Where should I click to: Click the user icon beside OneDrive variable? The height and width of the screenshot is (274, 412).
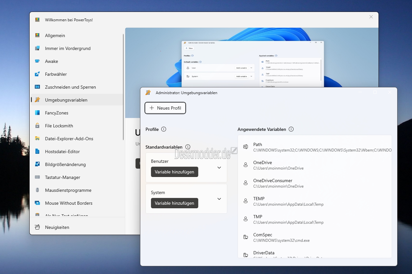[246, 165]
